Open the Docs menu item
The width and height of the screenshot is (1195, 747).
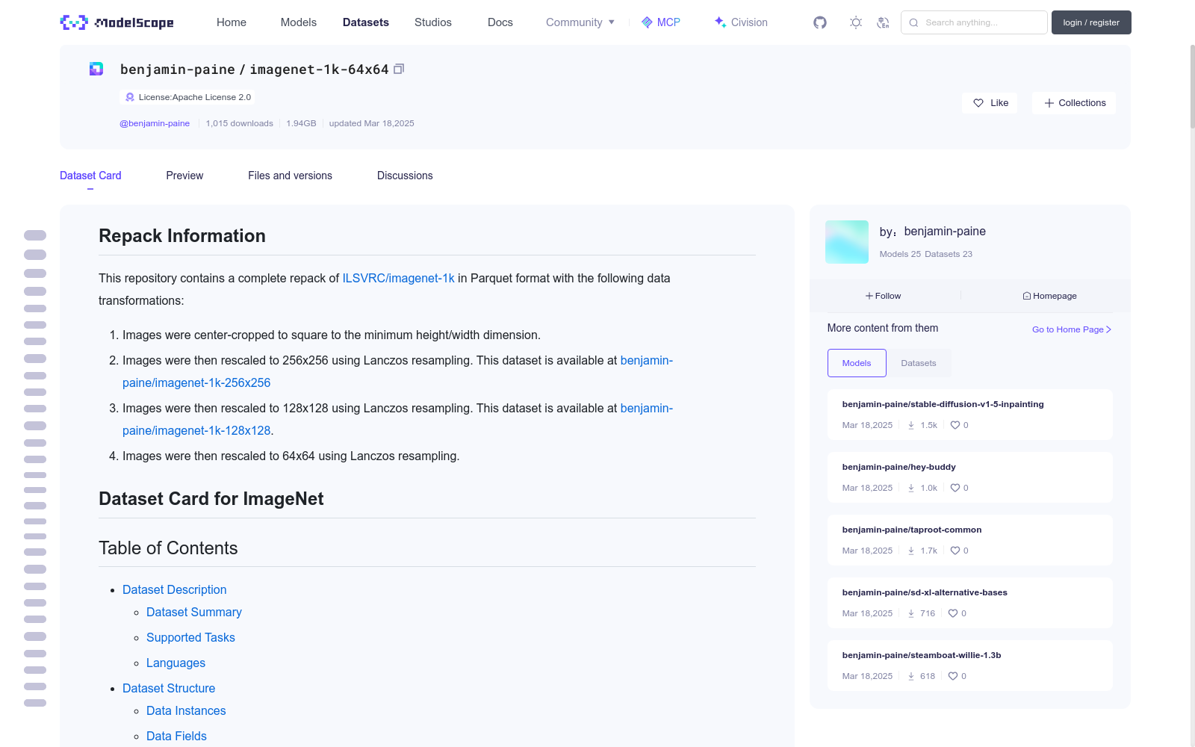tap(500, 22)
